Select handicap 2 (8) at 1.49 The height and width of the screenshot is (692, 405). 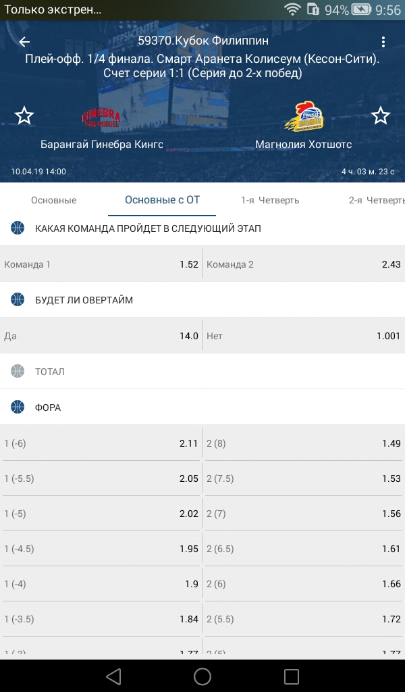point(304,443)
